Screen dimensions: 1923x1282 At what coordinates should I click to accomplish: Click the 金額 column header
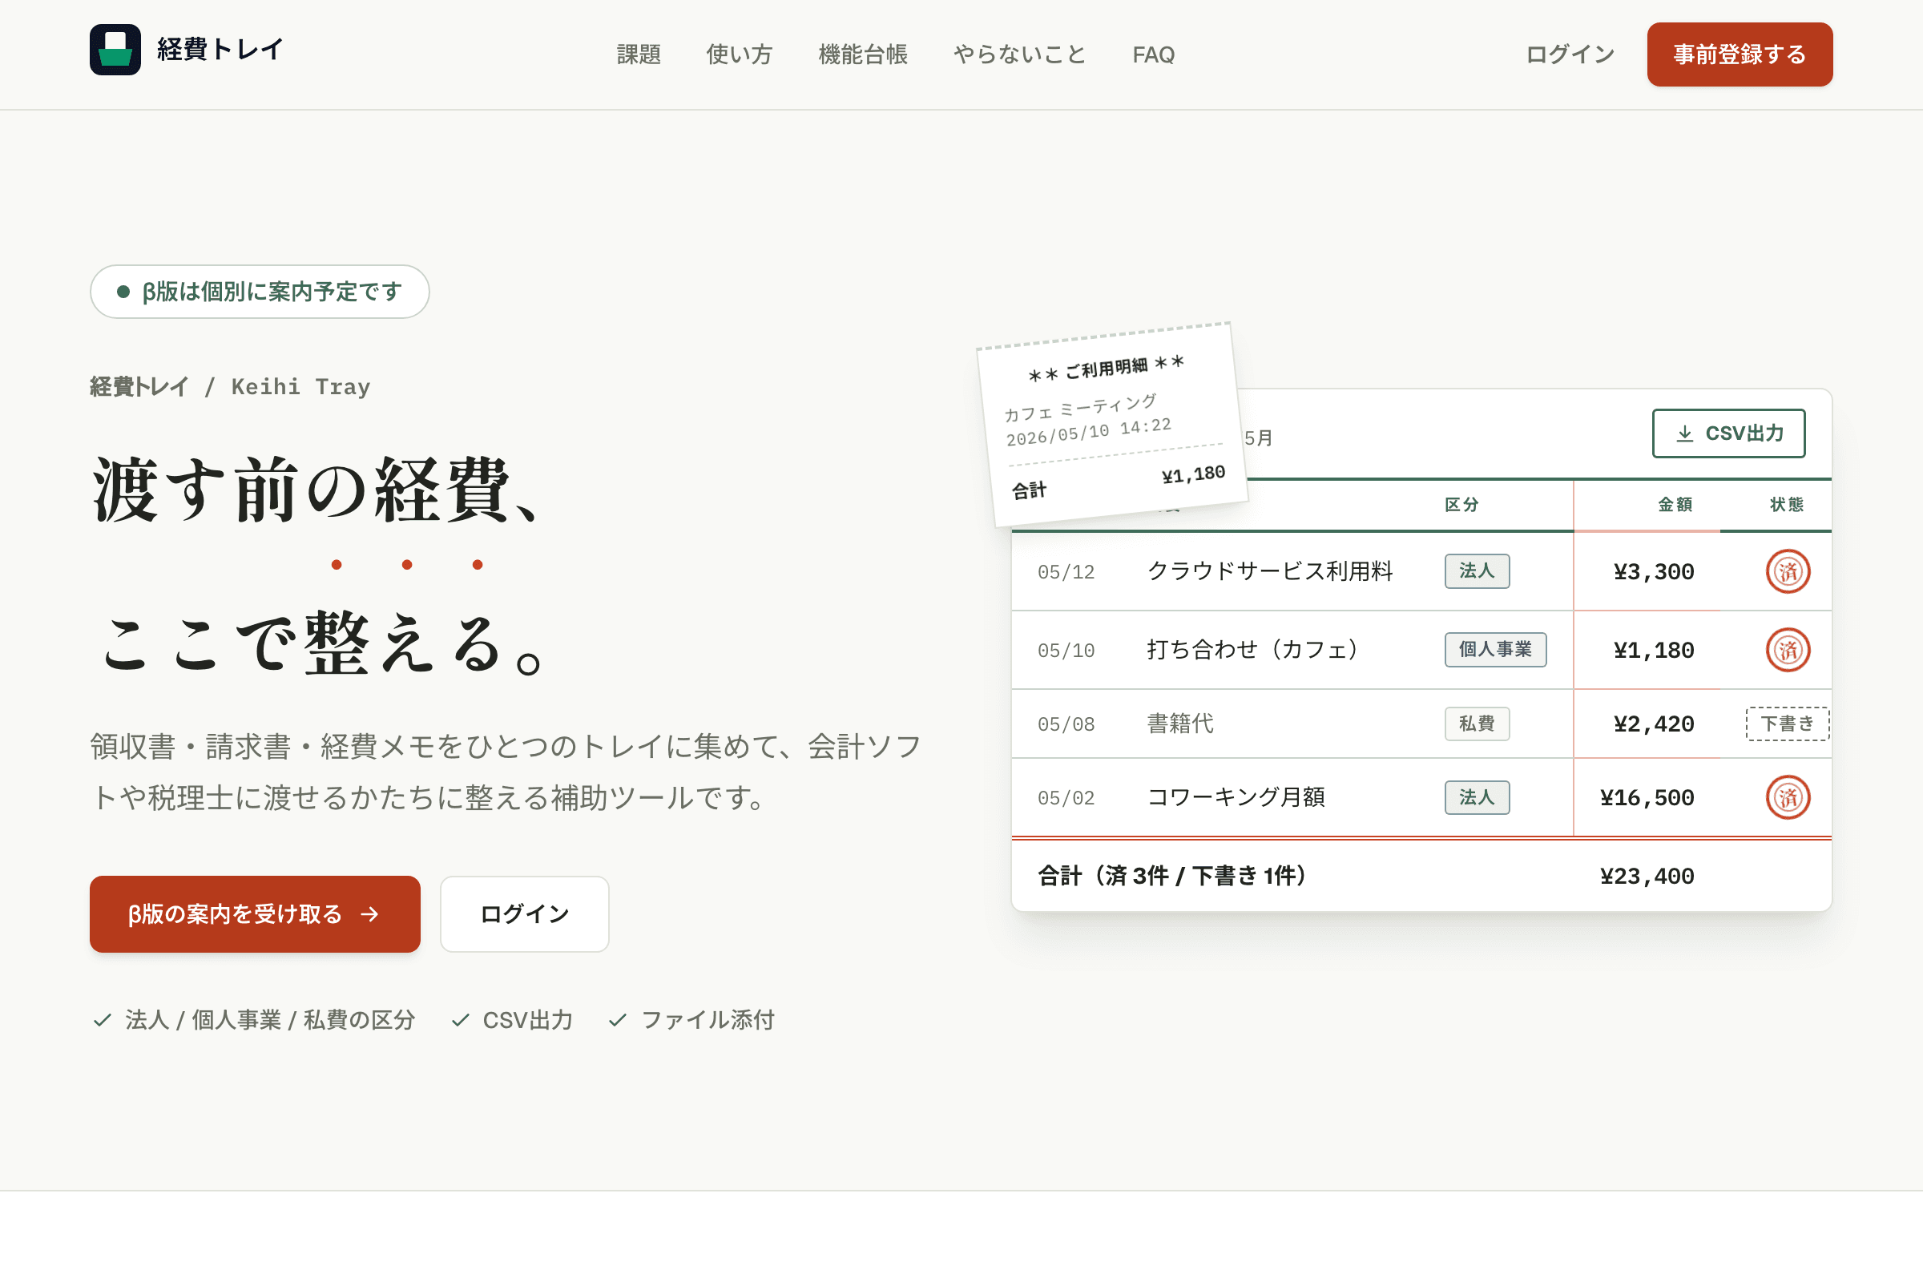click(x=1675, y=505)
